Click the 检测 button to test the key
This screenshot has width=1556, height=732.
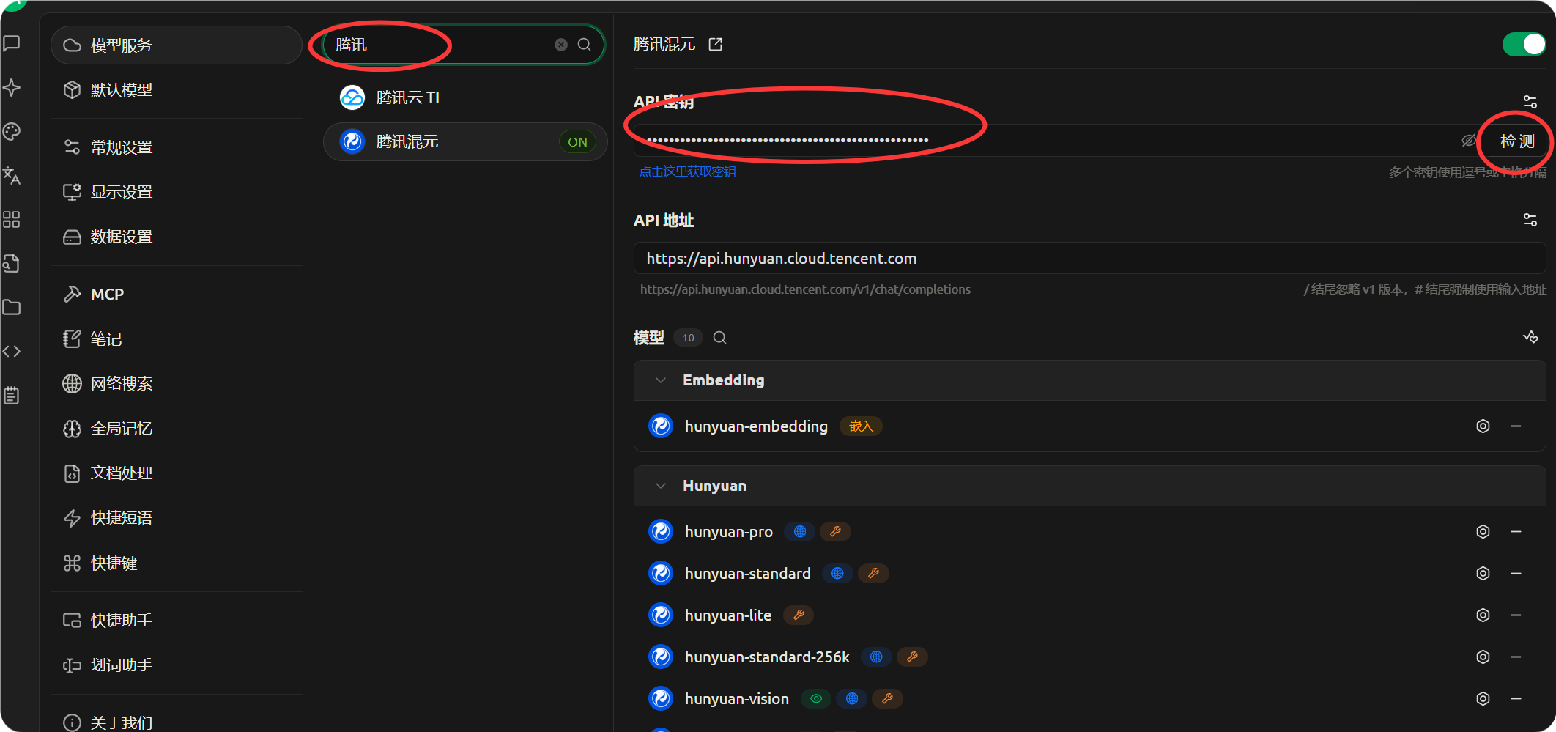(x=1517, y=141)
